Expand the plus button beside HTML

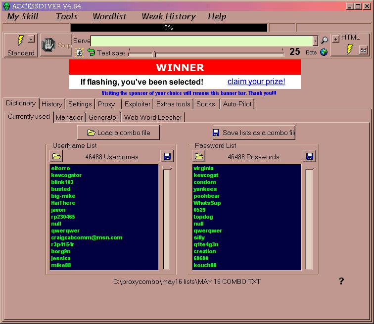pos(336,39)
